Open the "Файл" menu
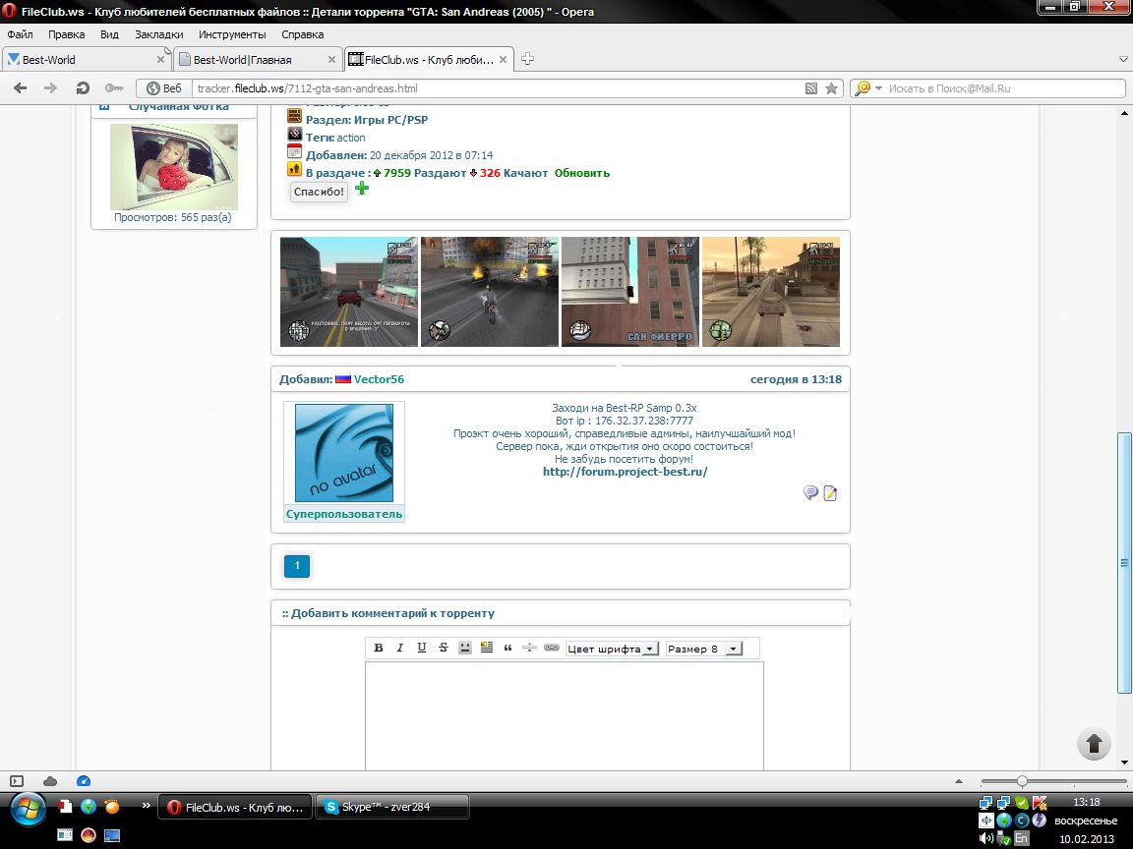Viewport: 1133px width, 849px height. [21, 34]
